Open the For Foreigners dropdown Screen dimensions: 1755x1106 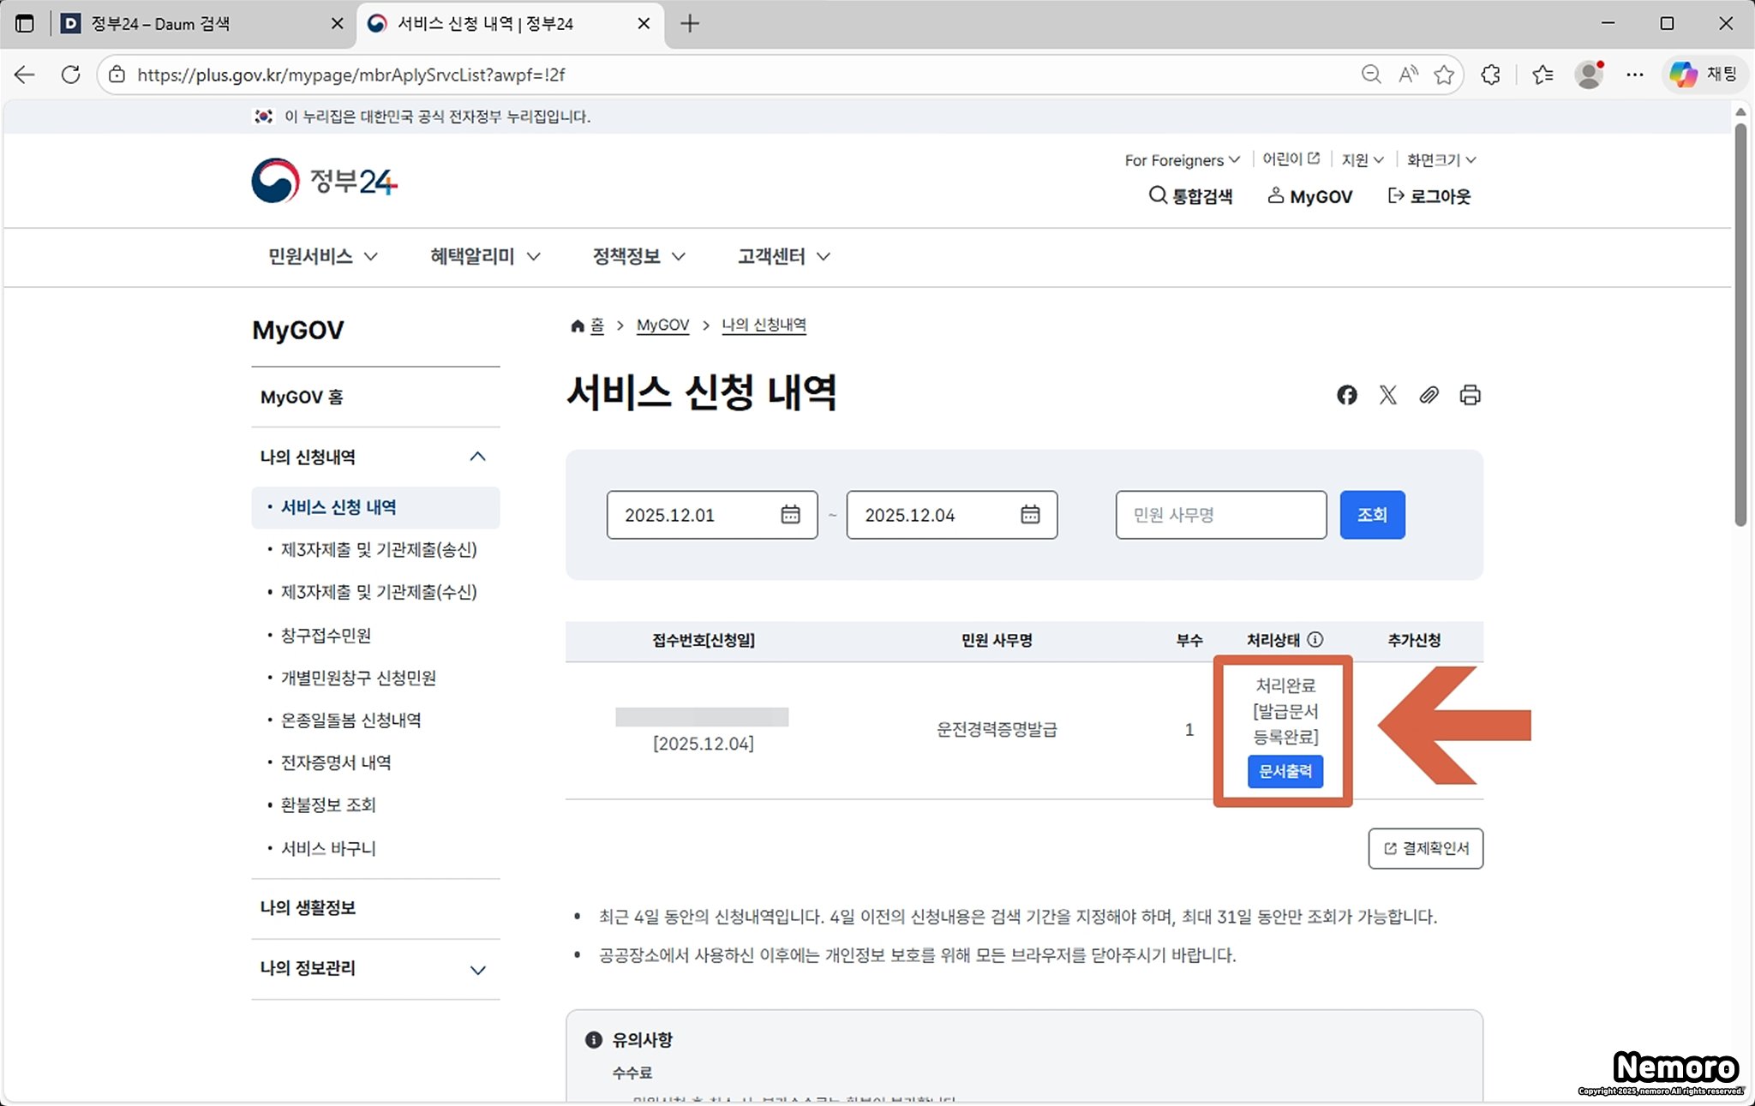[1182, 160]
